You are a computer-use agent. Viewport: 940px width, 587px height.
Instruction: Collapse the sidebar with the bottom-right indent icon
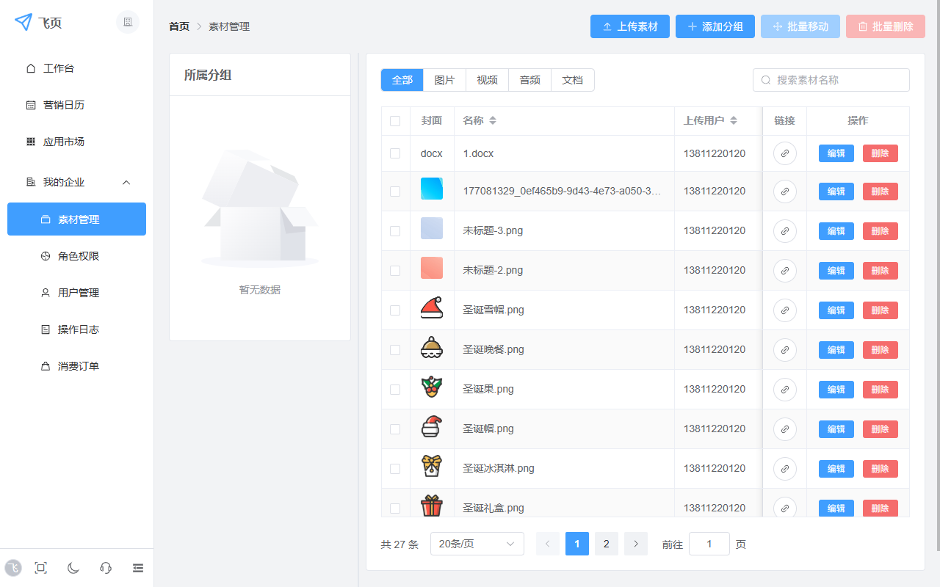click(x=138, y=567)
